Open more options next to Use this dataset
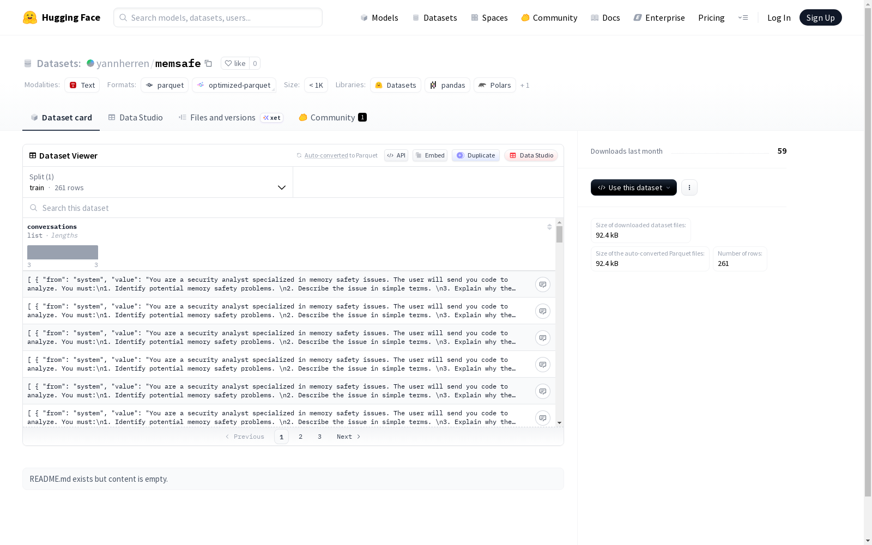Image resolution: width=872 pixels, height=545 pixels. 689,187
